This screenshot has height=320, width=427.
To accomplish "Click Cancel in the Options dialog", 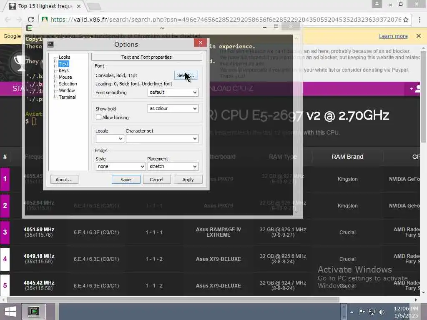I will [157, 180].
